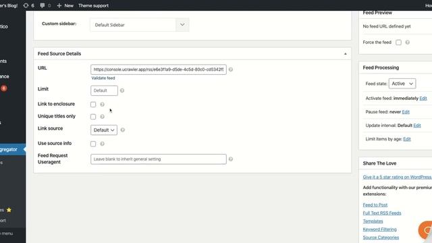The height and width of the screenshot is (243, 432).
Task: Click the Collapse menu item in sidebar
Action: pos(7,234)
